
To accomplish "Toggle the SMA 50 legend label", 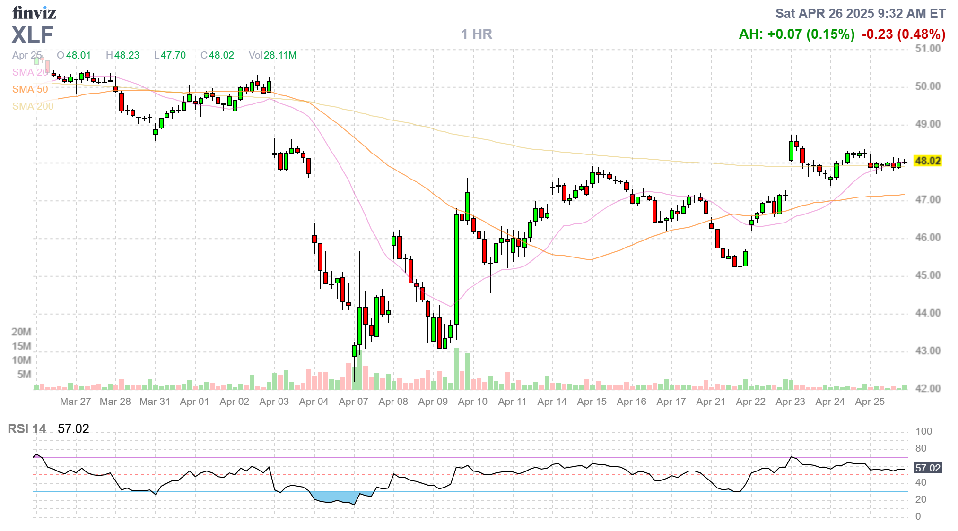I will [30, 89].
